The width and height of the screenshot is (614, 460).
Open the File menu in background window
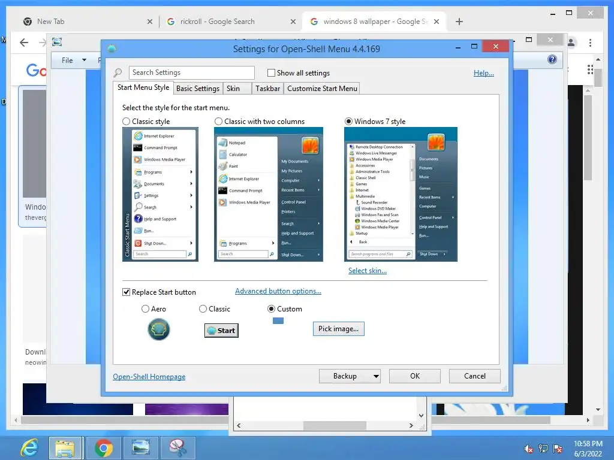[x=67, y=60]
